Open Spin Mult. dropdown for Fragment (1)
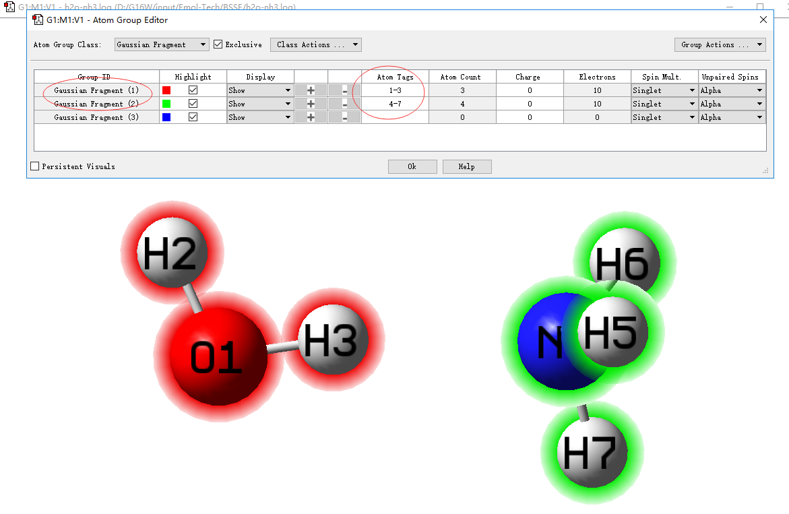This screenshot has height=514, width=789. pyautogui.click(x=664, y=90)
